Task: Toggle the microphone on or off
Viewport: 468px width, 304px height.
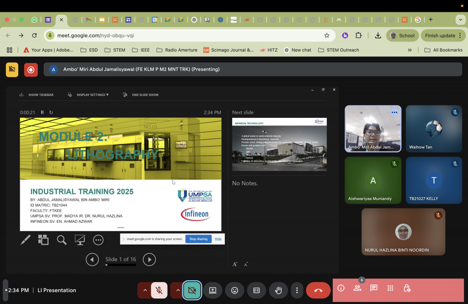Action: [159, 290]
